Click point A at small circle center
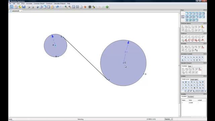This screenshot has height=121, width=215. (55, 45)
